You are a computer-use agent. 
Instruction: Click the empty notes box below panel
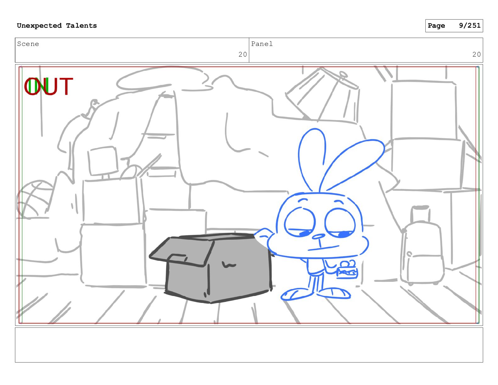click(249, 345)
